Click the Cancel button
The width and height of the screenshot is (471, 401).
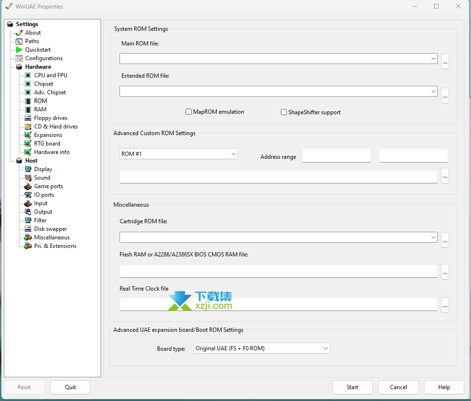click(398, 387)
